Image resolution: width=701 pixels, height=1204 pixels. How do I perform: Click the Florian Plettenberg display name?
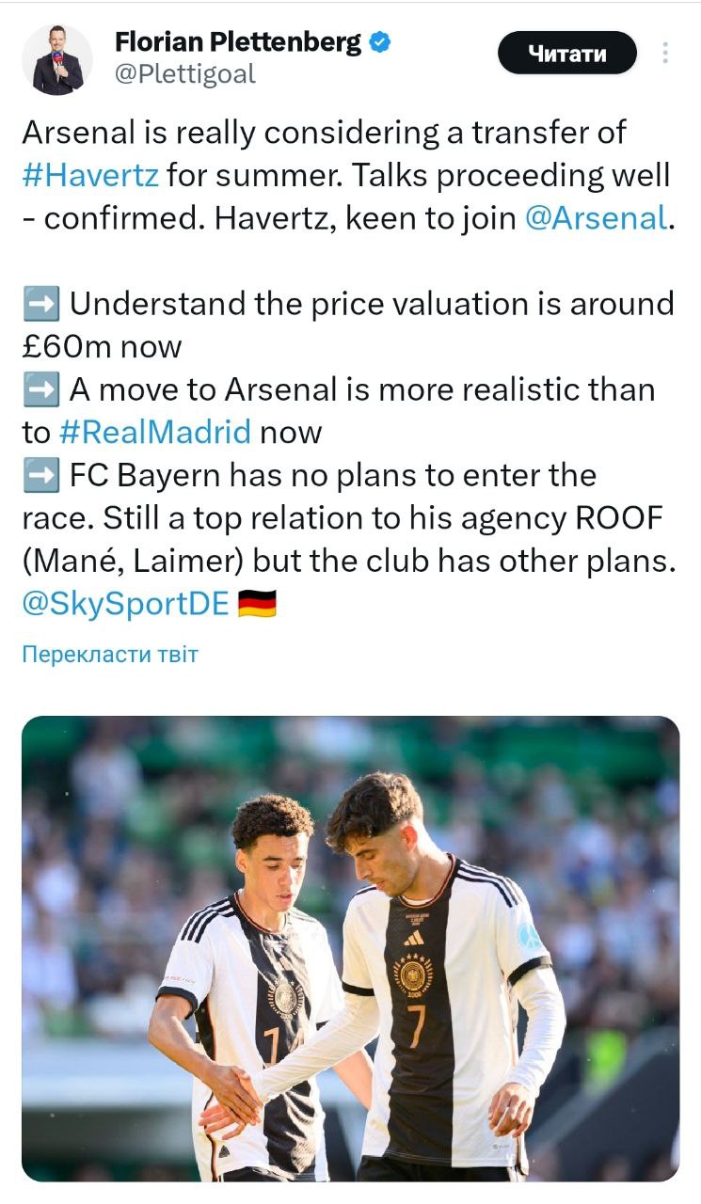(x=236, y=42)
